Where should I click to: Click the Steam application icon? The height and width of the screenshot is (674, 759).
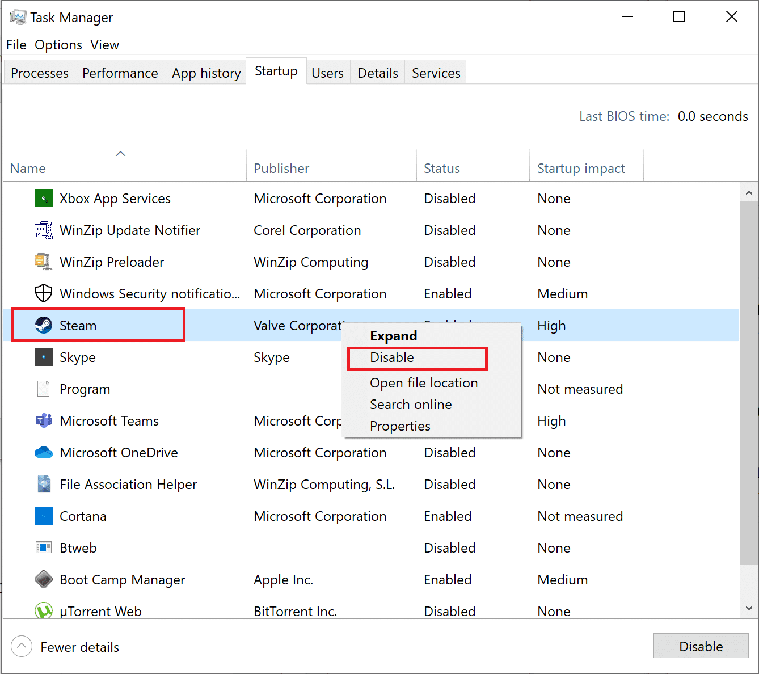point(44,325)
